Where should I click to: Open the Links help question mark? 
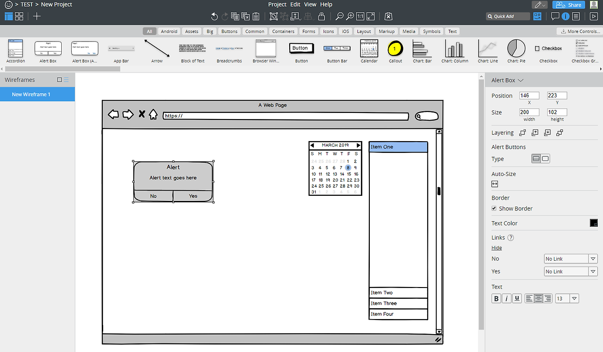[511, 238]
